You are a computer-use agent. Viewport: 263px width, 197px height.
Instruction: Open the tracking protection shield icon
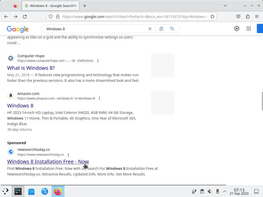51,16
